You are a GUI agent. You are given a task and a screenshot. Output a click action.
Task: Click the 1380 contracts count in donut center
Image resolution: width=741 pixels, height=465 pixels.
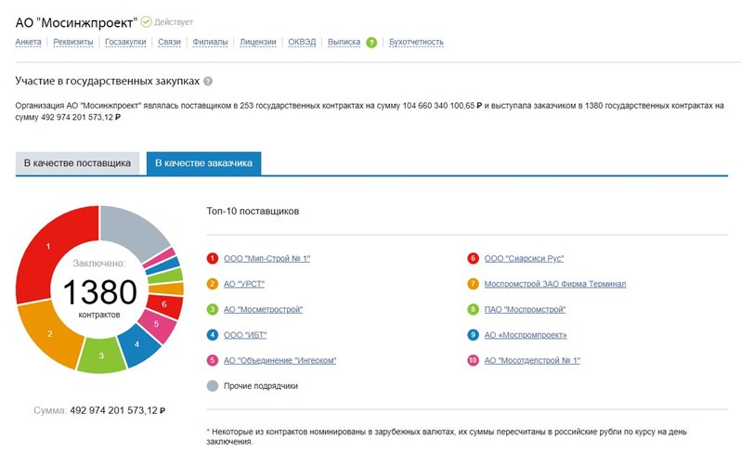pos(99,292)
